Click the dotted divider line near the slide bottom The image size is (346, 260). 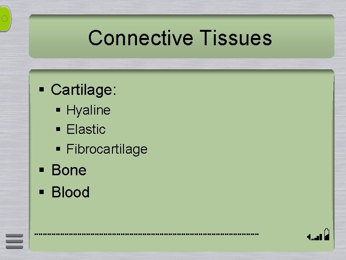(x=147, y=234)
